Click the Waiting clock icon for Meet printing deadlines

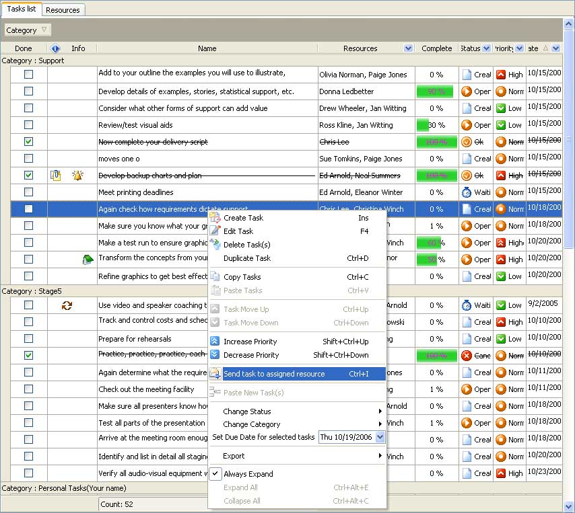[466, 192]
